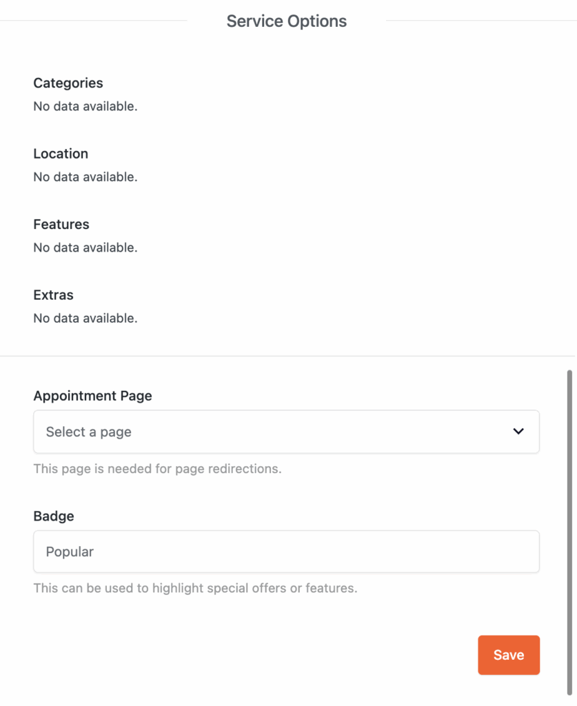This screenshot has width=577, height=706.
Task: Click the Badge field label
Action: coord(53,516)
